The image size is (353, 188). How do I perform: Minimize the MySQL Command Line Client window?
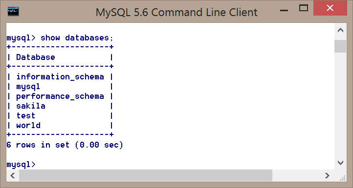(284, 10)
